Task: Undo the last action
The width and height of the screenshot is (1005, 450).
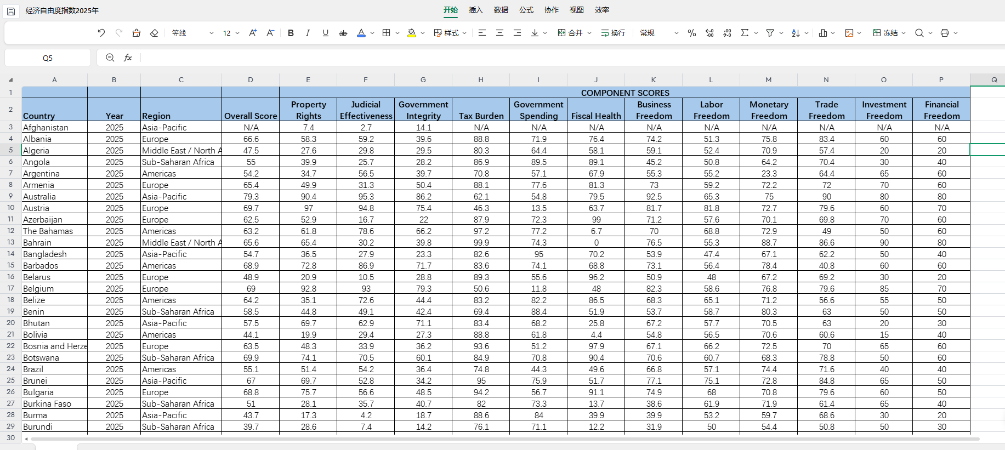Action: point(101,33)
